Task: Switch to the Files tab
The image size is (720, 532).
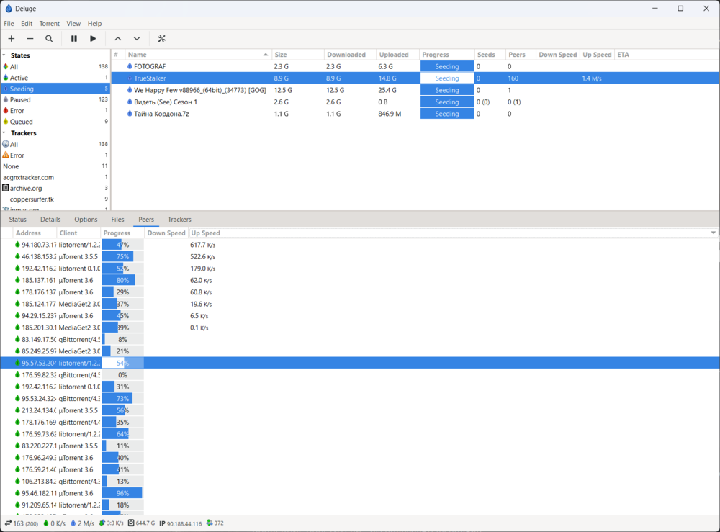Action: pyautogui.click(x=117, y=220)
